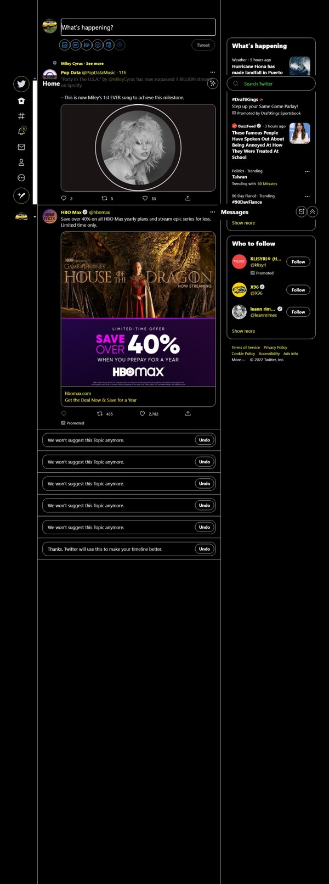Click the Search Twitter field
This screenshot has height=884, width=329.
(x=271, y=83)
